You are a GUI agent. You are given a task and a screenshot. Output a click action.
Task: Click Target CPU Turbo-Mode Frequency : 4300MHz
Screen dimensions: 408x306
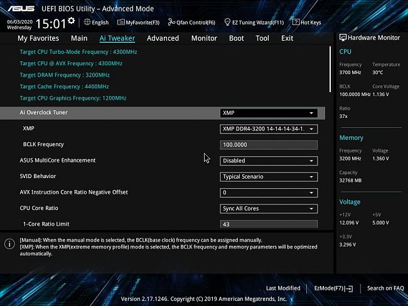pos(78,52)
